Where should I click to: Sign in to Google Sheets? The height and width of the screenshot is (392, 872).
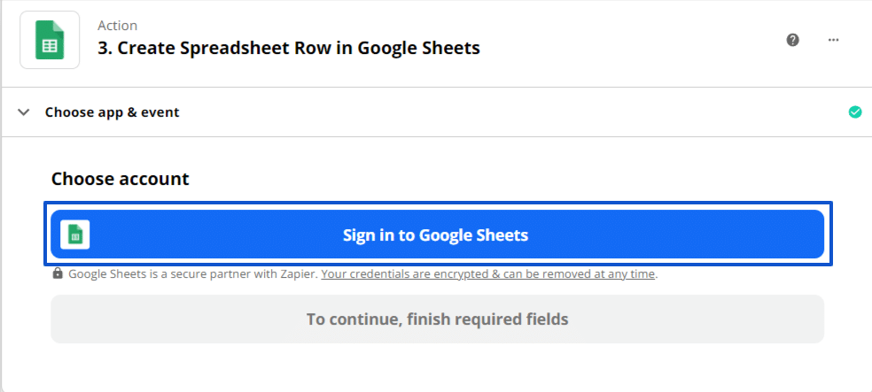(x=437, y=234)
